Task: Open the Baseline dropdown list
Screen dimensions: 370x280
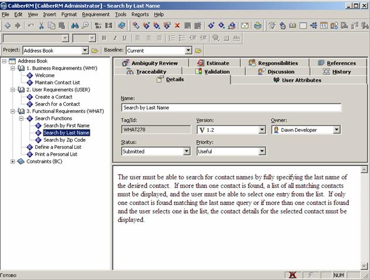Action: point(188,50)
